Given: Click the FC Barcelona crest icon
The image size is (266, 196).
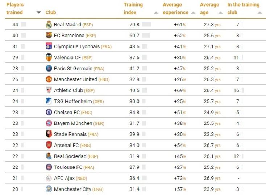Looking at the screenshot, I should pos(49,36).
